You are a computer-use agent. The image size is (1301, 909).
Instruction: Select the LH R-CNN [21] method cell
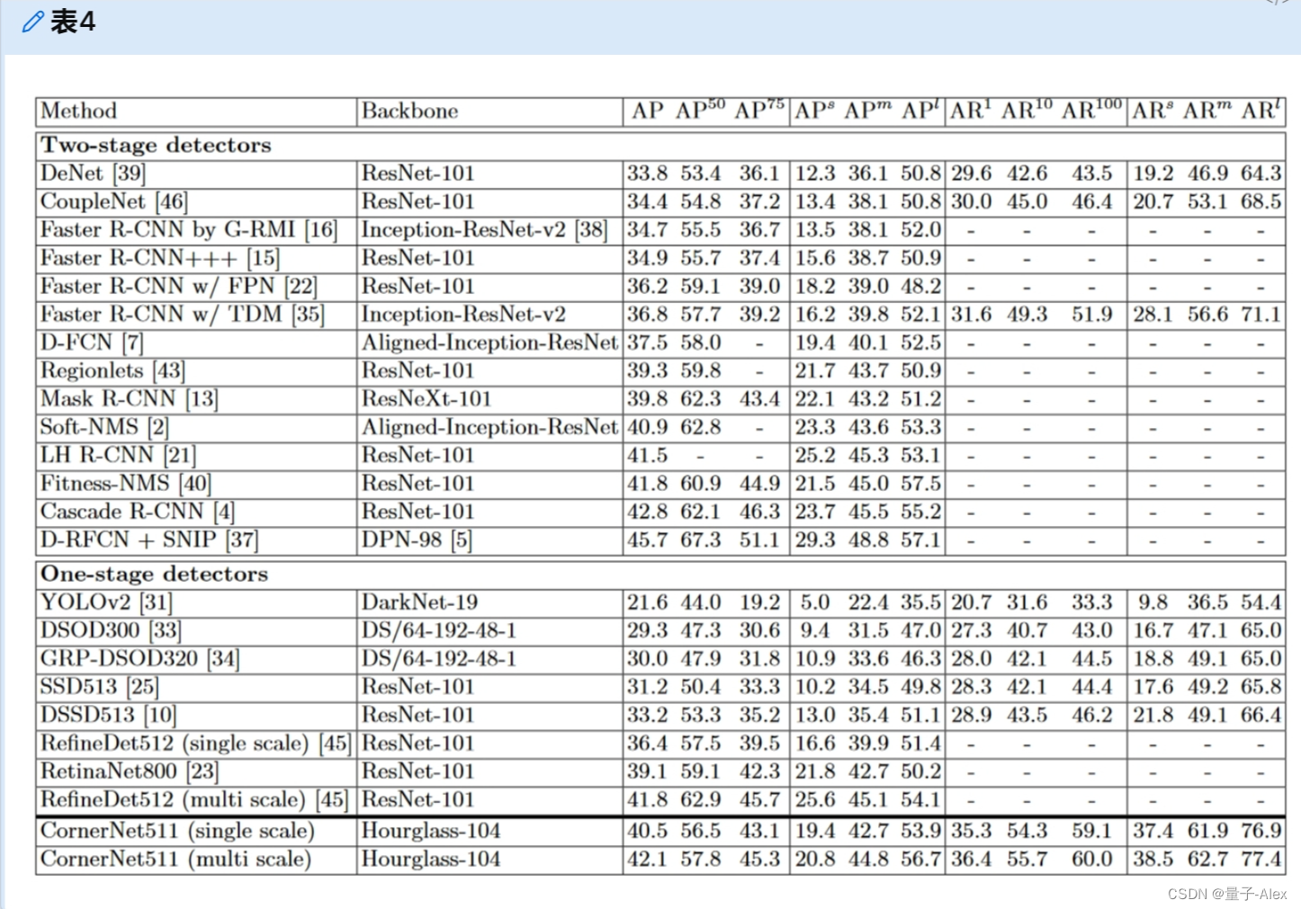pyautogui.click(x=118, y=456)
